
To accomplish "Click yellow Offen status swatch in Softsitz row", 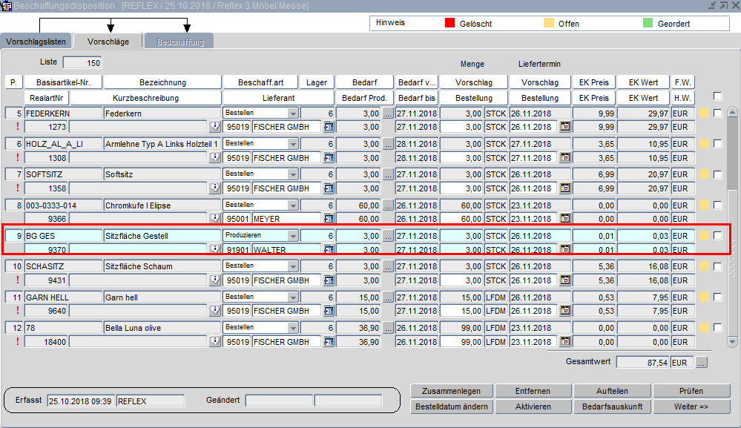I will coord(704,175).
